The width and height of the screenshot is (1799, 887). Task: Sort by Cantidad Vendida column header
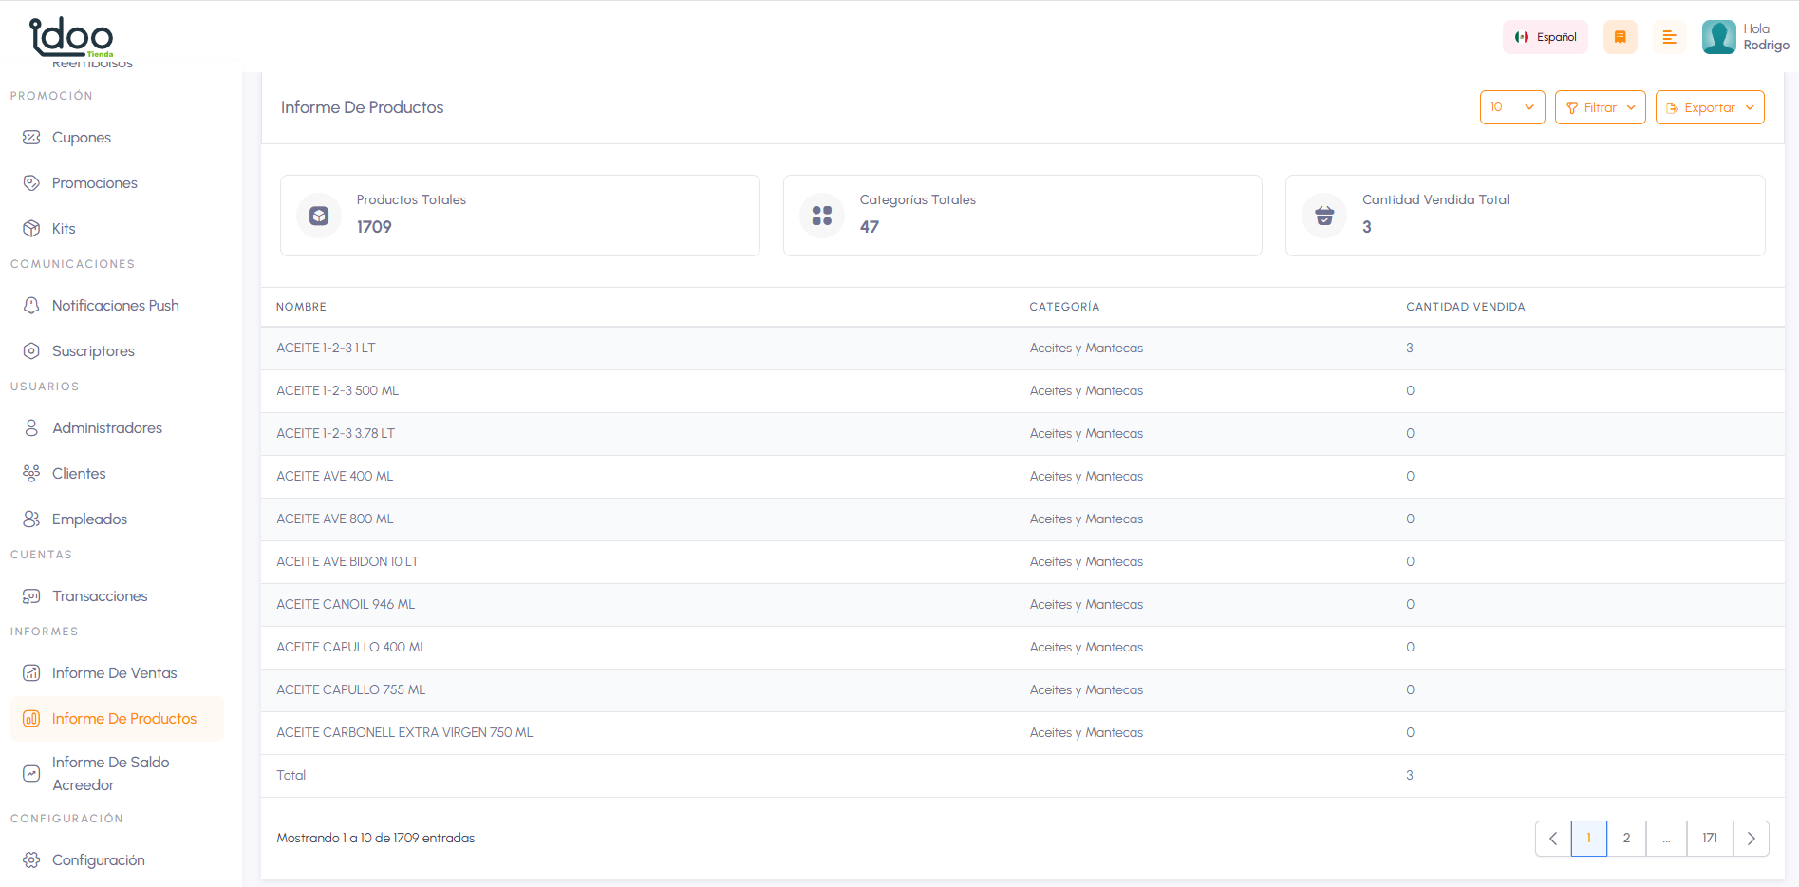1465,307
